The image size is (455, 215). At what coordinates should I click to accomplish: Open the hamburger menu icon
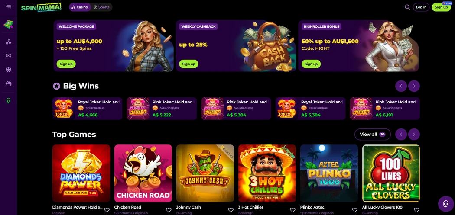click(x=8, y=6)
